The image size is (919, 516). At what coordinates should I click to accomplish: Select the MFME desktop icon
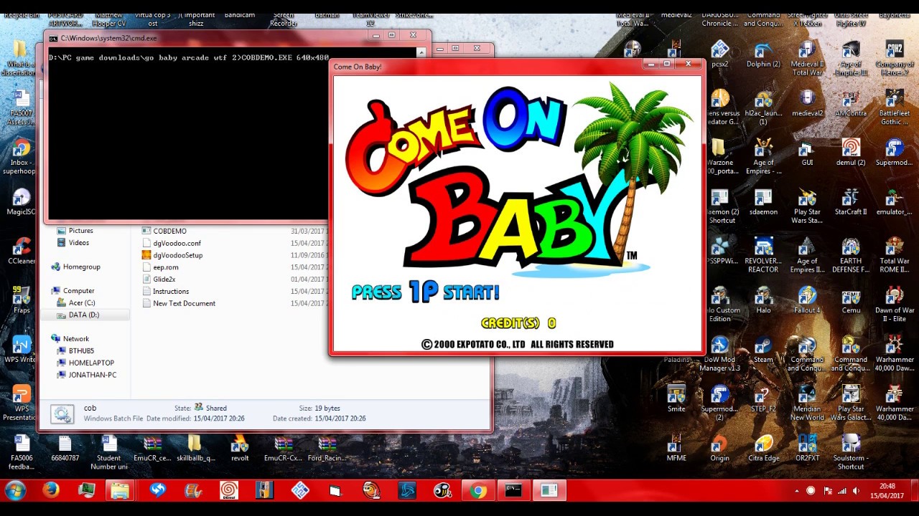click(676, 449)
